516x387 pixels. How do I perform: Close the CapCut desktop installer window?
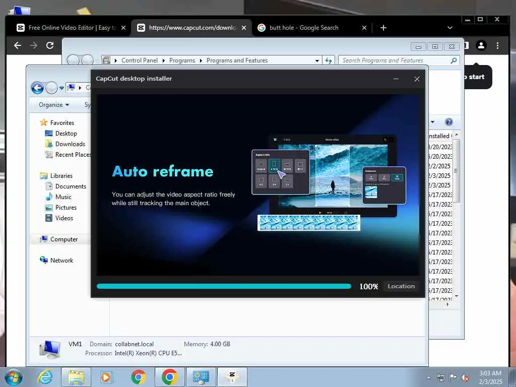417,79
